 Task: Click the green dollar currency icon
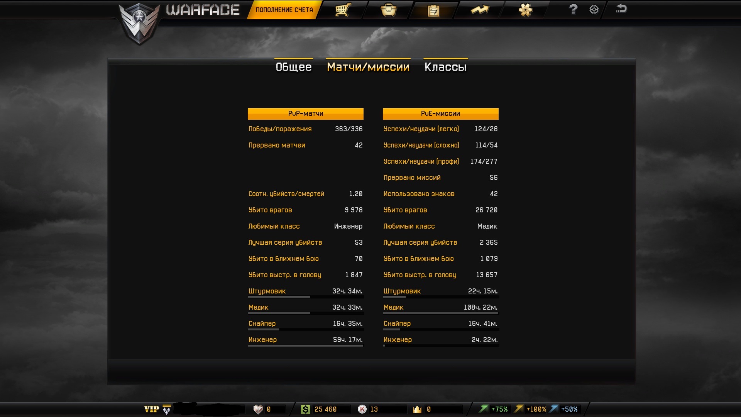(x=305, y=409)
